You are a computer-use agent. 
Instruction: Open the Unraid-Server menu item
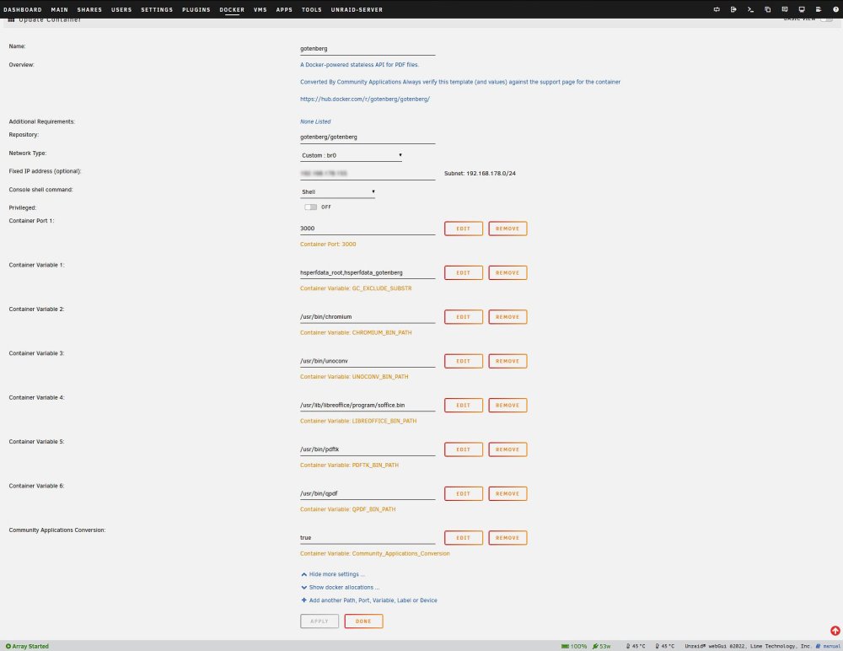click(x=357, y=9)
